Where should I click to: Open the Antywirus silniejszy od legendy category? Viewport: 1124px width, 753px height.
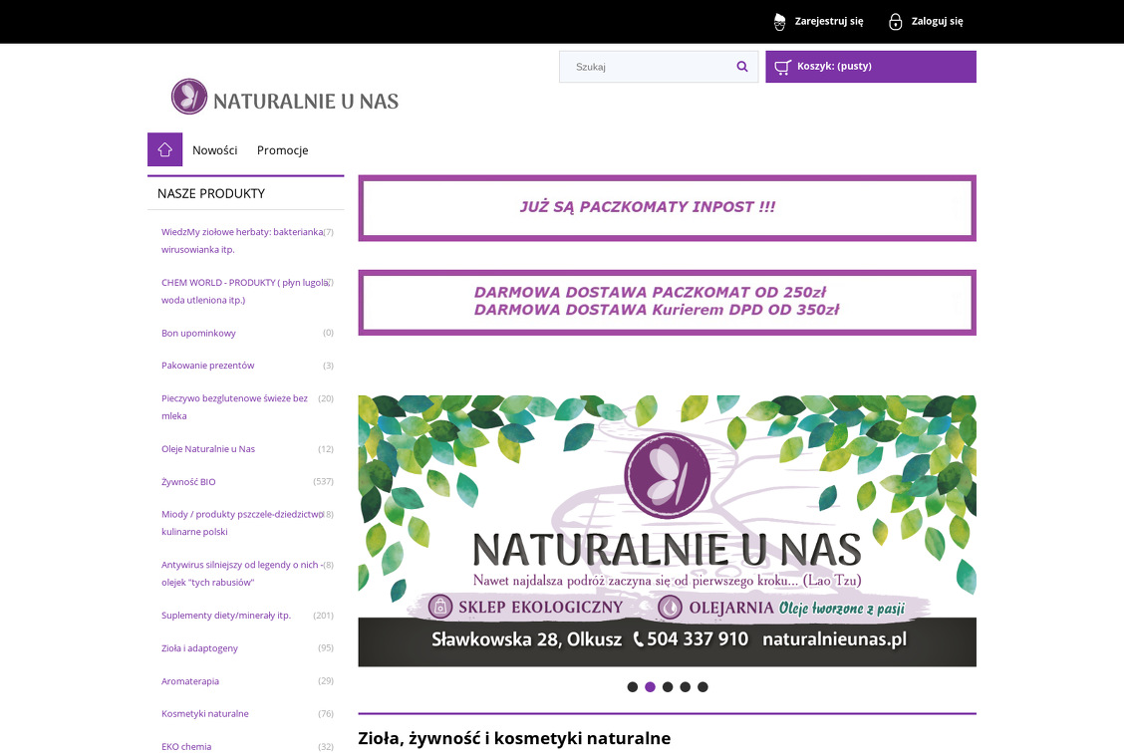coord(242,573)
